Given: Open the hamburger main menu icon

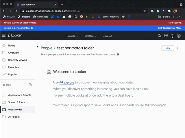Looking at the screenshot, I should pyautogui.click(x=4, y=36).
